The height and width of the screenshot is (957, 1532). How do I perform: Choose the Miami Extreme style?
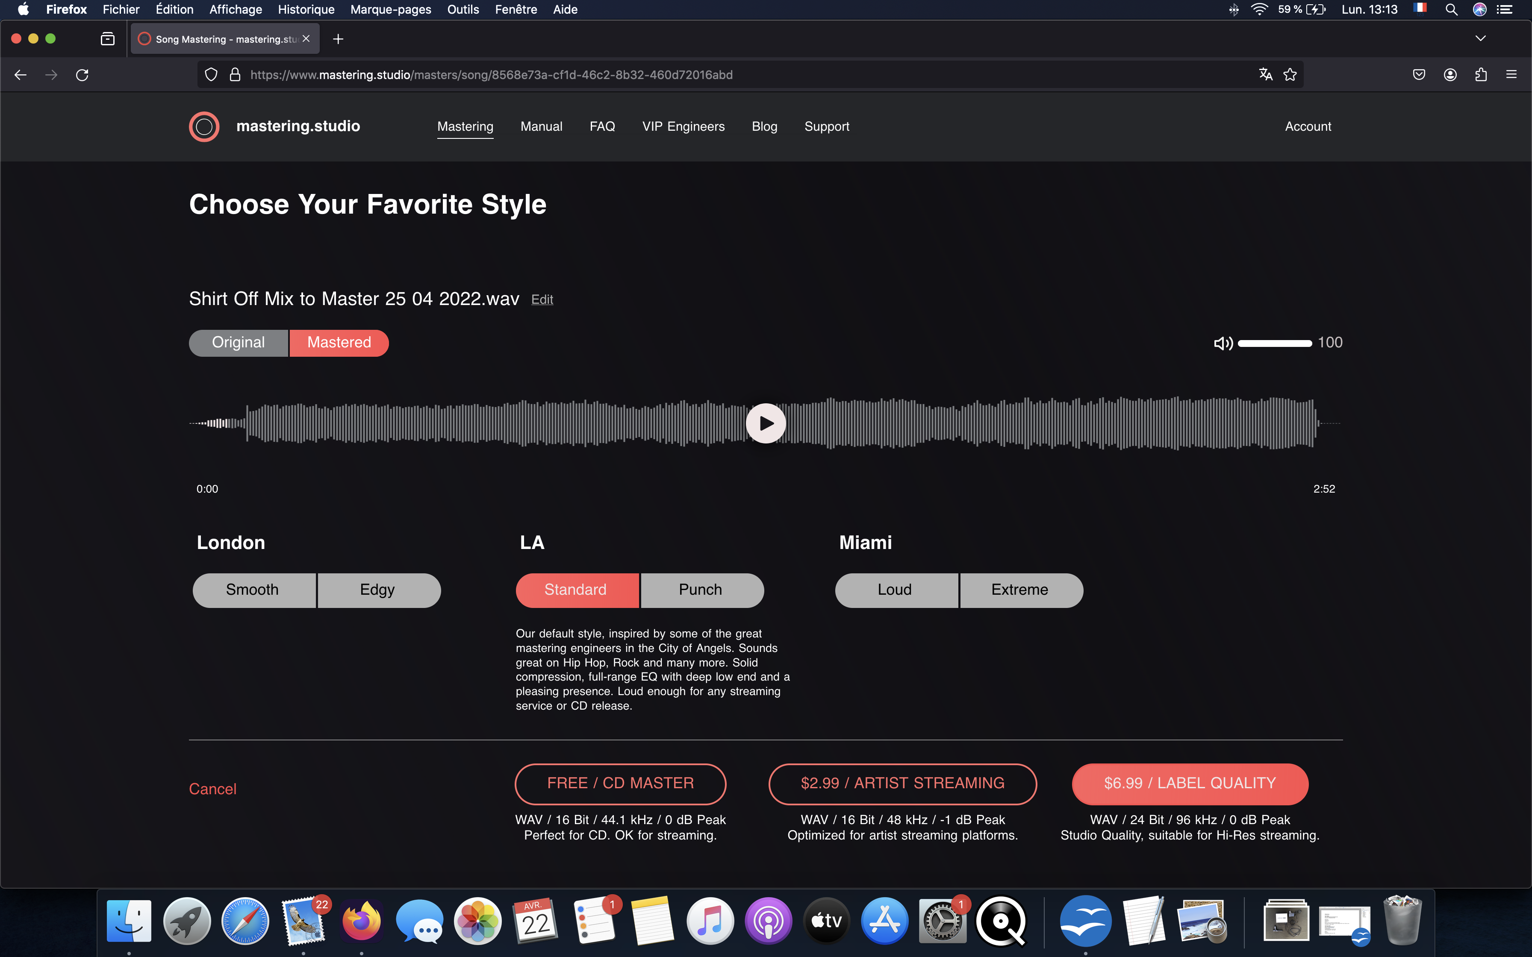(1019, 590)
